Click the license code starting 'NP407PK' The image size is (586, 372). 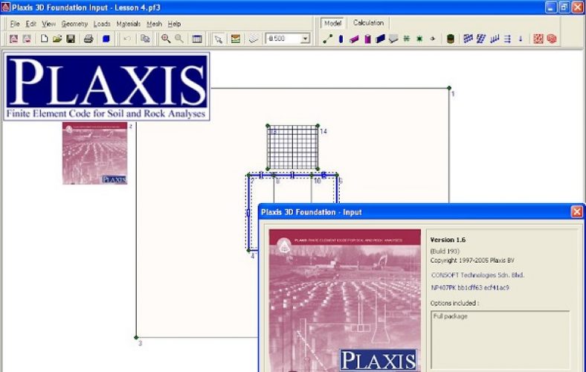[470, 288]
